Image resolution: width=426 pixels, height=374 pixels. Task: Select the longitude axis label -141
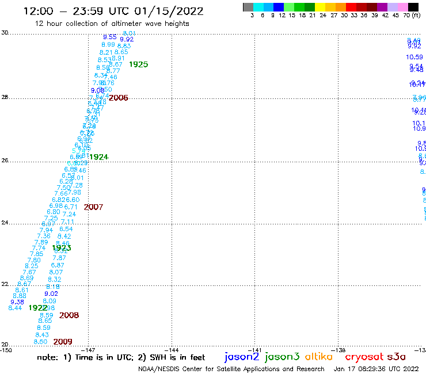pos(254,350)
